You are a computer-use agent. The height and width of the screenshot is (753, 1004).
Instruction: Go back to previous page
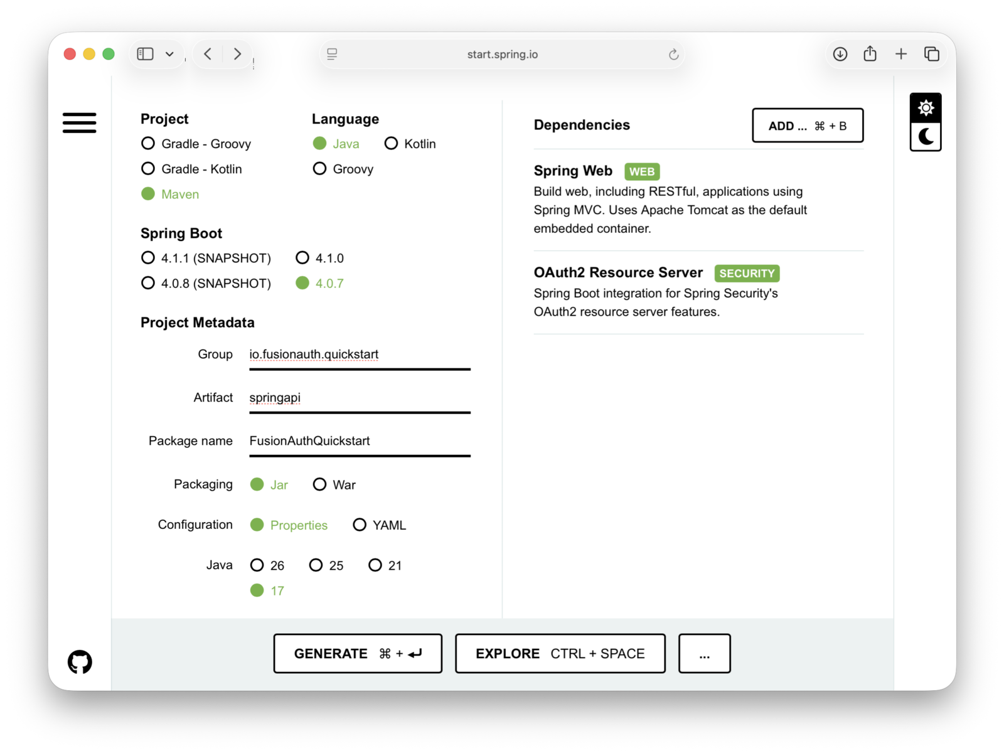click(x=208, y=54)
